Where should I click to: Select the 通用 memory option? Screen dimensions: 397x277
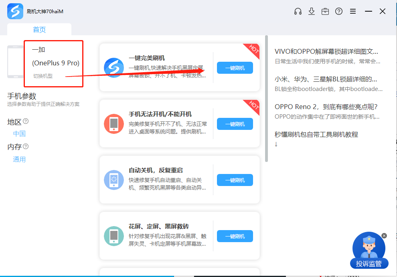pyautogui.click(x=19, y=160)
